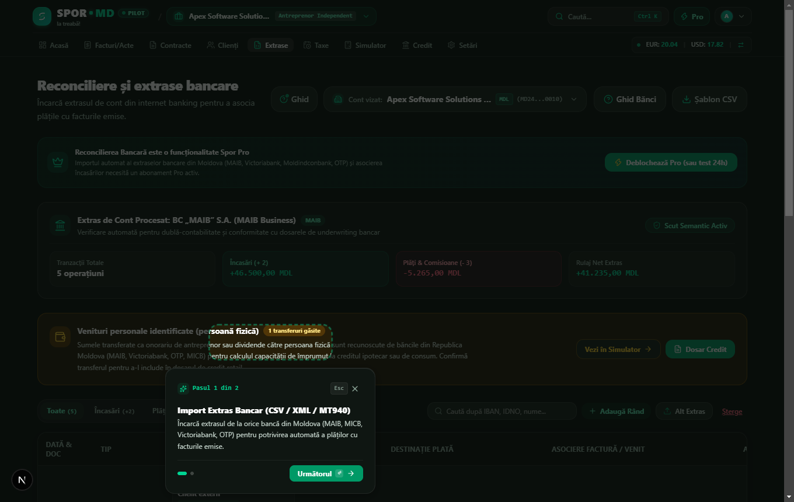
Task: Expand the Cont vizat account dropdown
Action: (x=455, y=99)
